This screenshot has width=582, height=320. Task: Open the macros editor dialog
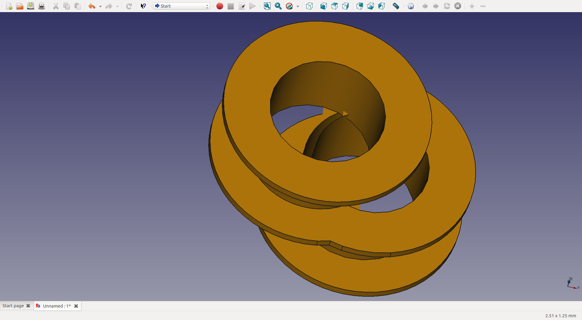coord(242,6)
